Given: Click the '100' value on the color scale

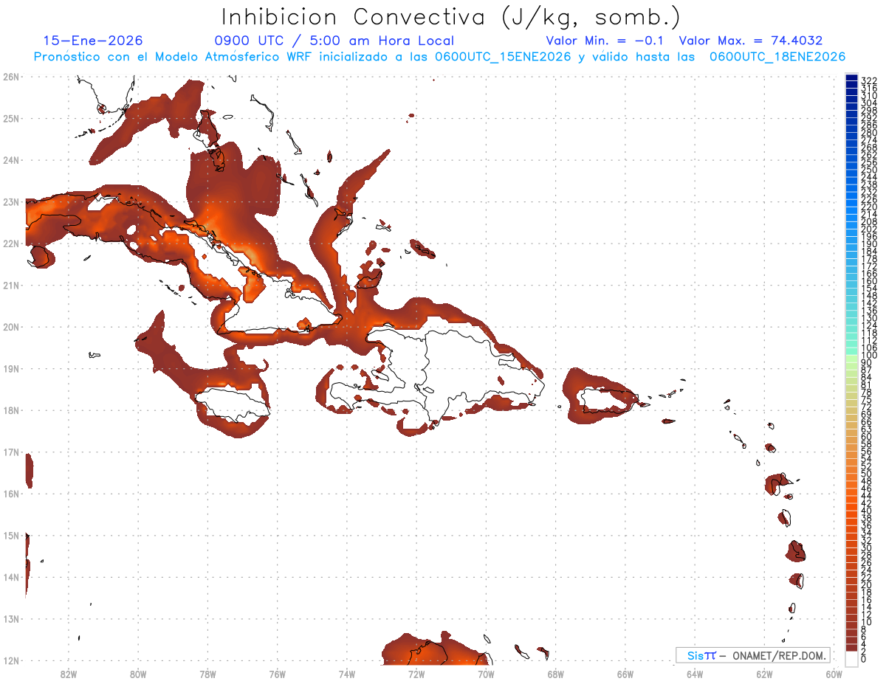Looking at the screenshot, I should pos(869,356).
